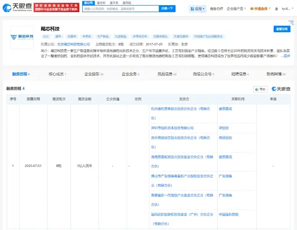Open the 中国国新控股 related institution link
This screenshot has width=297, height=230.
coord(229,215)
